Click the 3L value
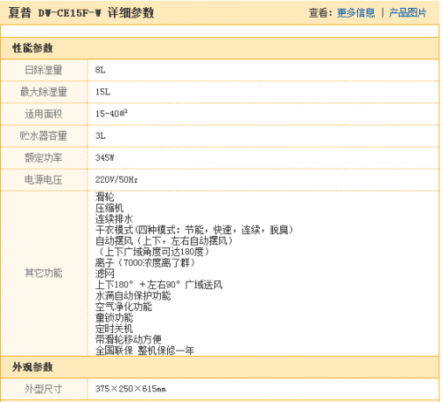 pyautogui.click(x=100, y=136)
